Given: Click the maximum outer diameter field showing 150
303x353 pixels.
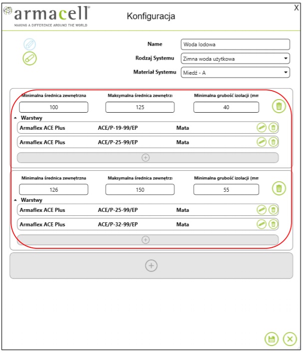Looking at the screenshot, I should pyautogui.click(x=140, y=190).
